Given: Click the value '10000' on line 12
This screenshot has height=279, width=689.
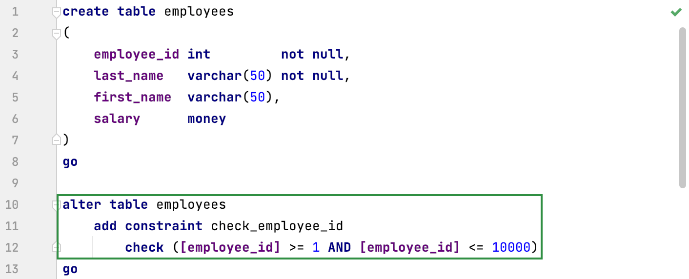Looking at the screenshot, I should coord(511,247).
